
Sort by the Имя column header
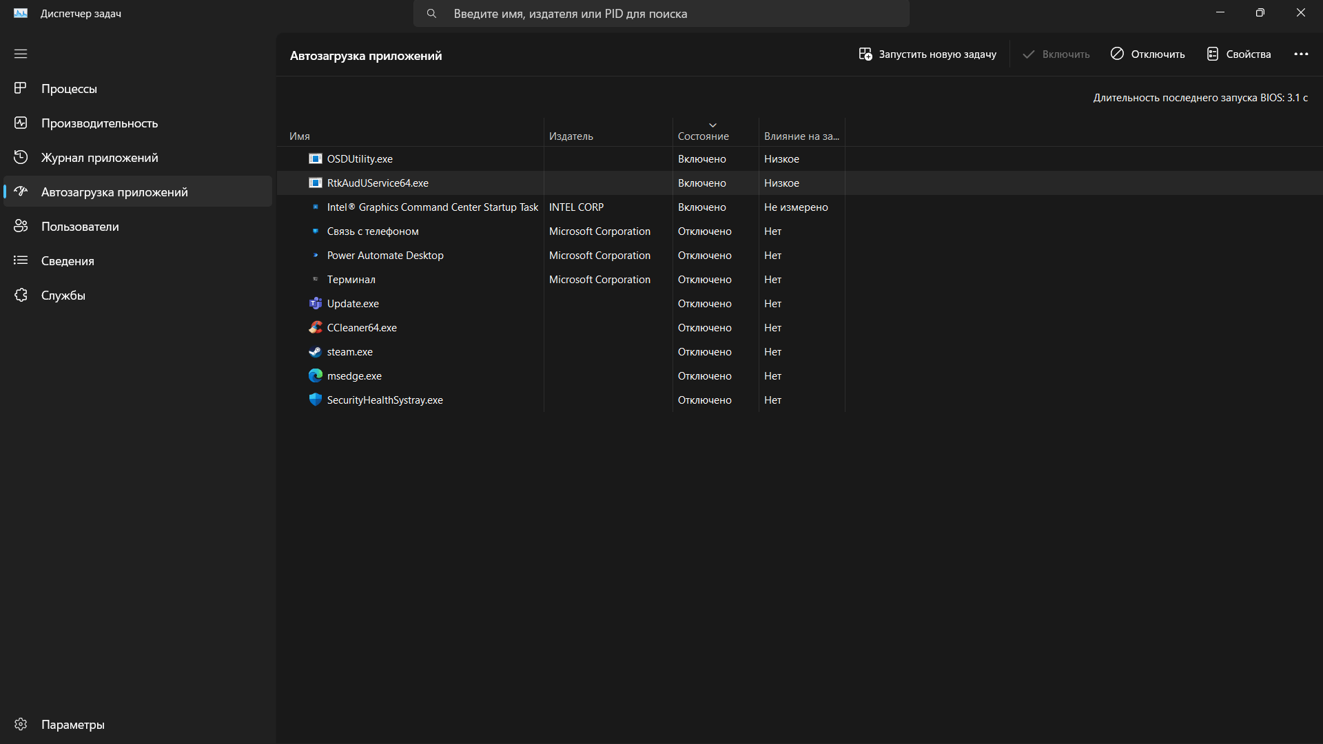(x=410, y=133)
